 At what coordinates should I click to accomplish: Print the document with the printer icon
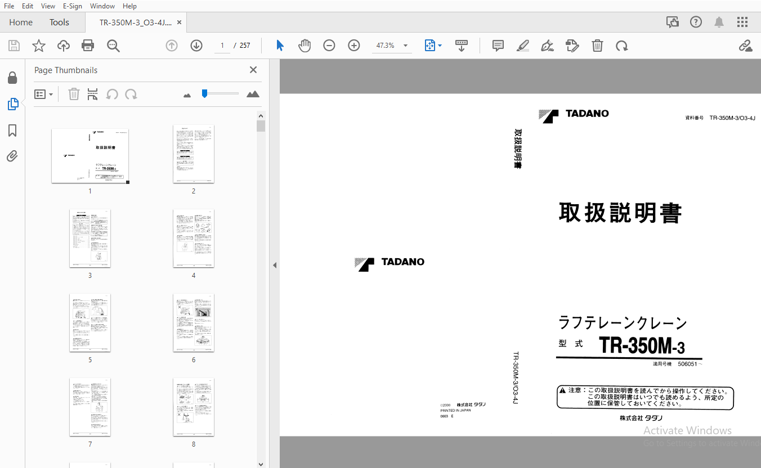click(88, 46)
